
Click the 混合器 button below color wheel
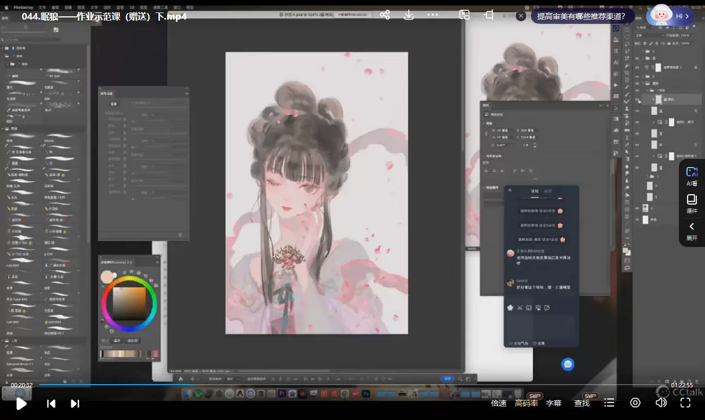pos(133,341)
